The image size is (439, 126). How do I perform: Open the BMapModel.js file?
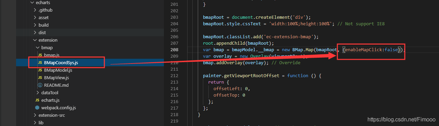[58, 70]
